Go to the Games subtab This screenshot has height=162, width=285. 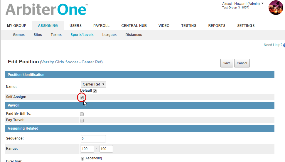(19, 35)
